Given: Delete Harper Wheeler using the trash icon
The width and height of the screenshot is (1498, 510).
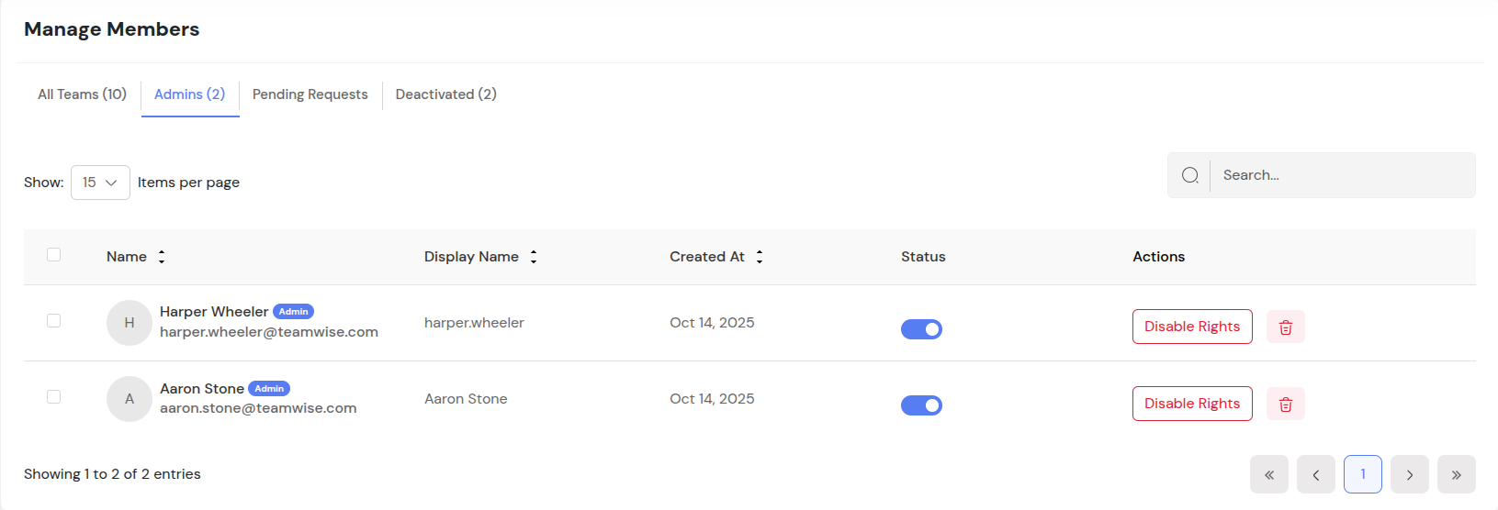Looking at the screenshot, I should (x=1285, y=327).
